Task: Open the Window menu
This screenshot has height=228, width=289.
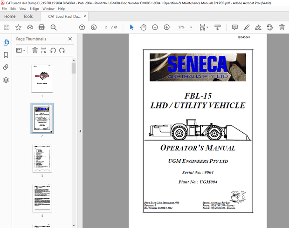Action: (x=48, y=9)
